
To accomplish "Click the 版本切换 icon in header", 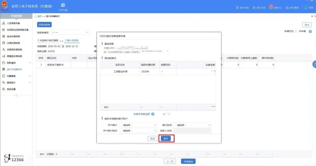I will coord(237,8).
